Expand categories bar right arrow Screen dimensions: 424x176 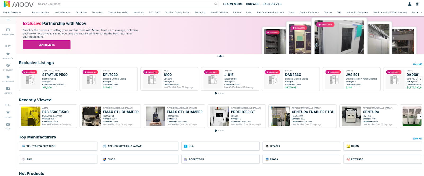(x=421, y=12)
